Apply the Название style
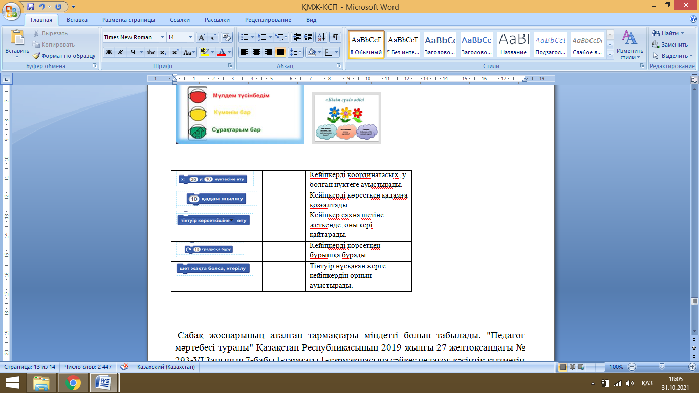The height and width of the screenshot is (393, 699). (514, 45)
